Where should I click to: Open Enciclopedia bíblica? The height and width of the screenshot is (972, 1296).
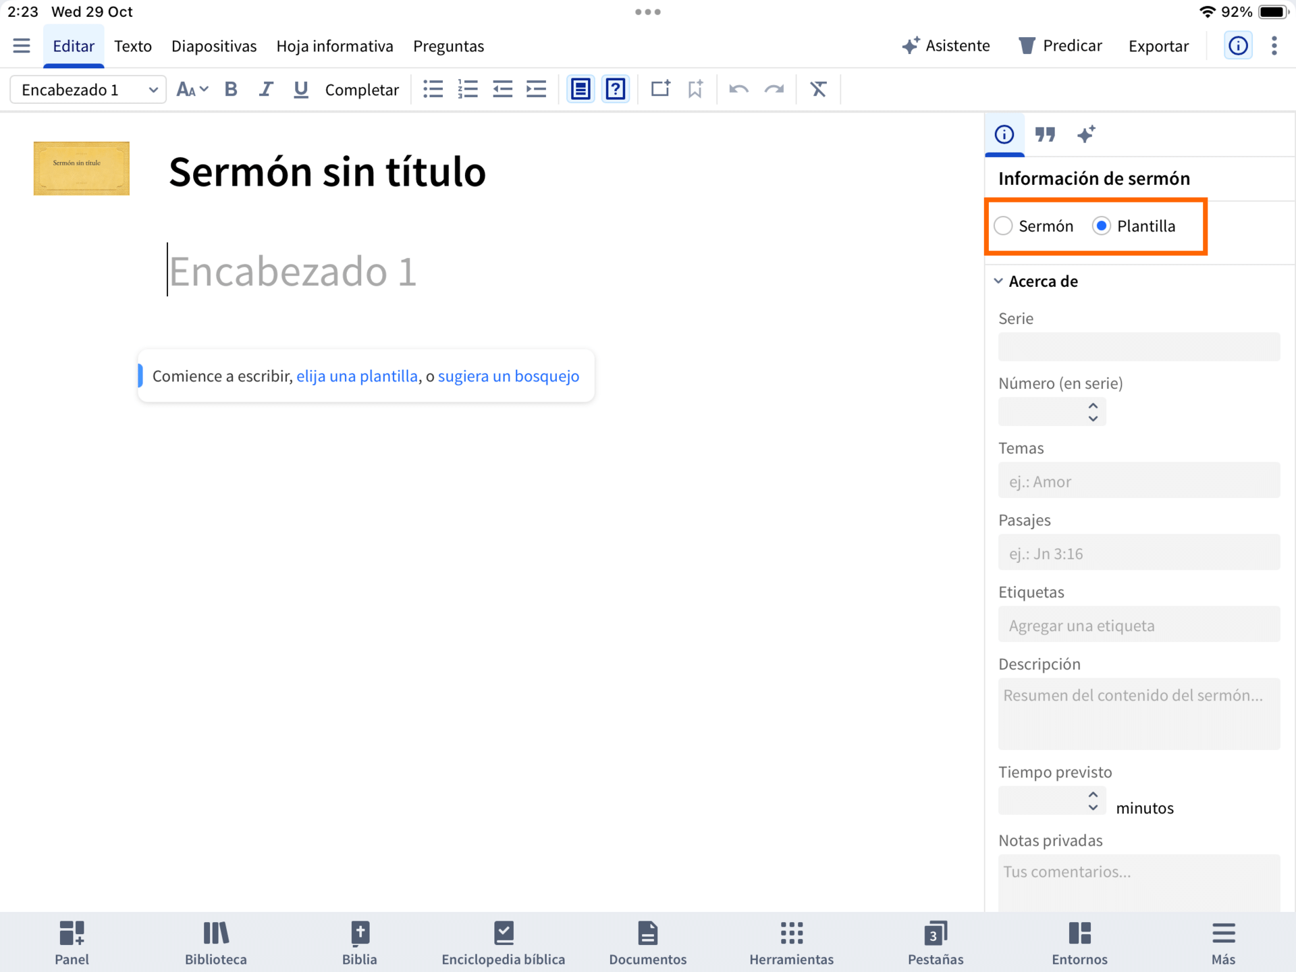[504, 943]
